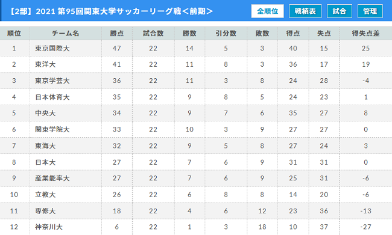Select 産業能率大 in ranking list
This screenshot has height=235, width=392.
point(52,178)
